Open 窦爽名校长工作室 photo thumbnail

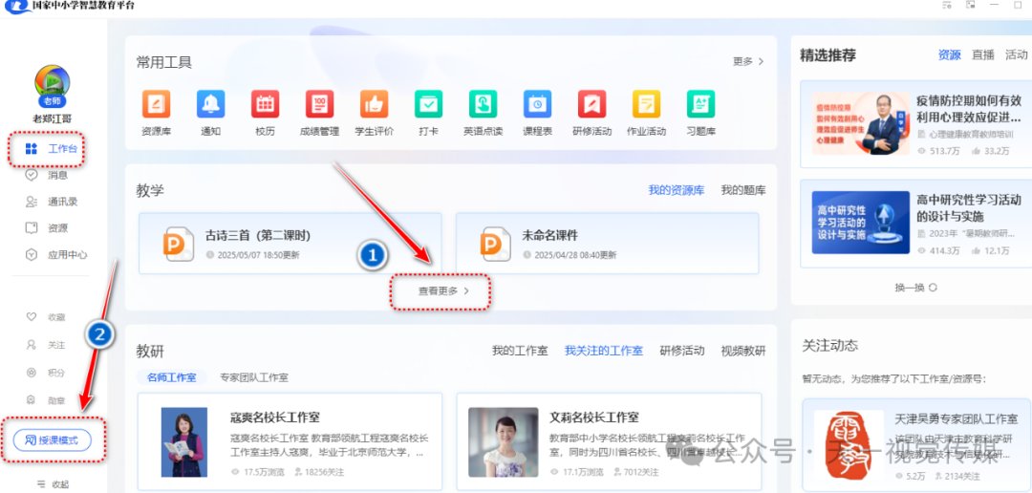click(183, 442)
